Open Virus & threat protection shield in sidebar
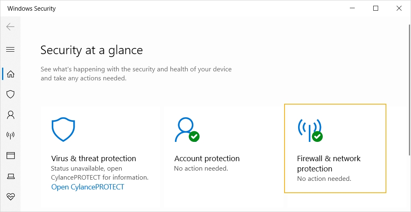 point(11,94)
